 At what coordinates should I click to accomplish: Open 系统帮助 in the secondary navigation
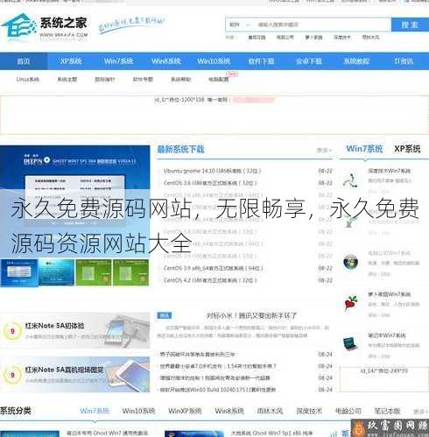pos(180,80)
